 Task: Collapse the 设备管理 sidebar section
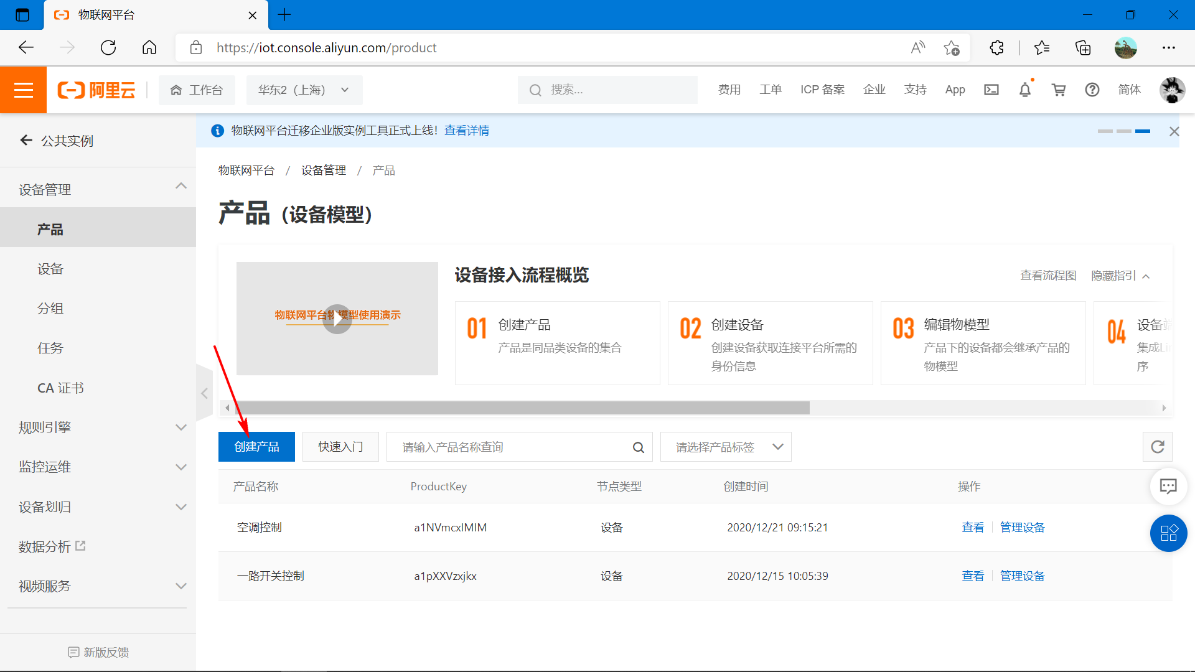(180, 187)
